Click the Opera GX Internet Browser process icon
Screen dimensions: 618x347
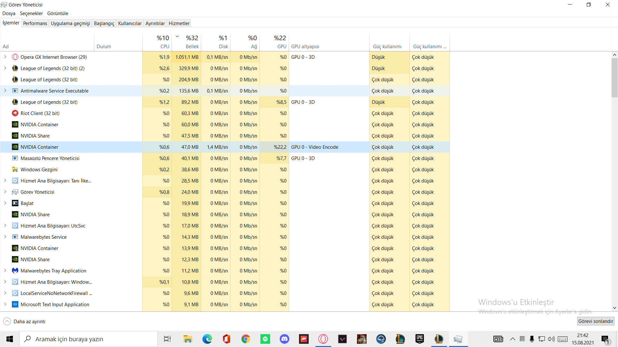click(x=15, y=57)
